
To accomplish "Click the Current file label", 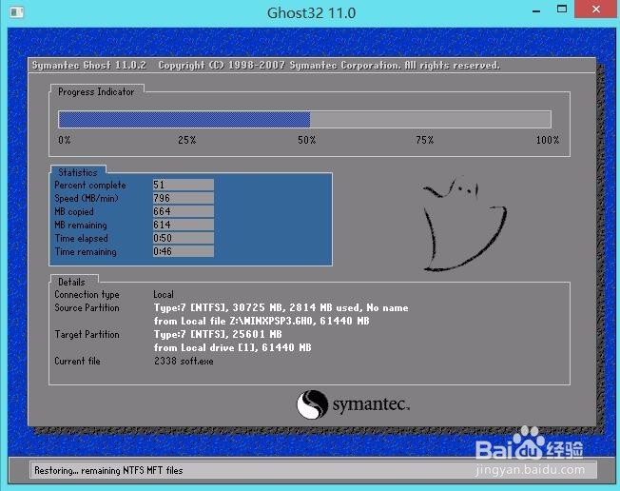I will click(x=78, y=362).
